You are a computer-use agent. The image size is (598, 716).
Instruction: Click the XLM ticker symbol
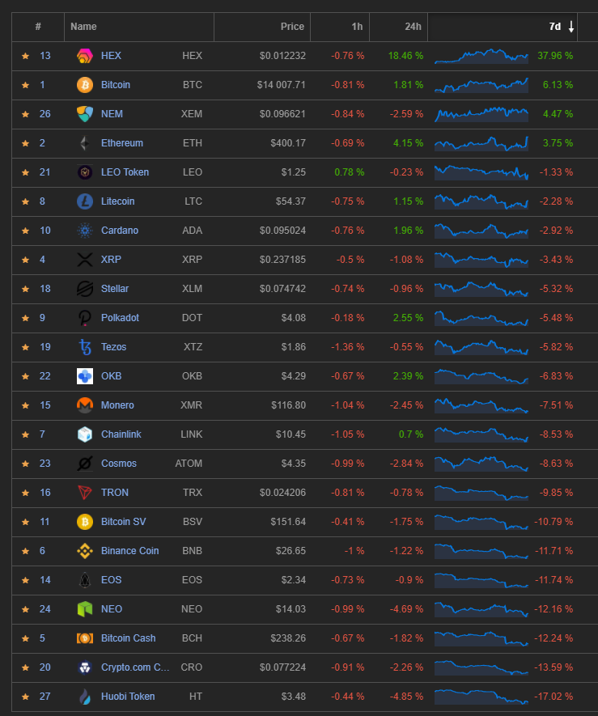(192, 289)
